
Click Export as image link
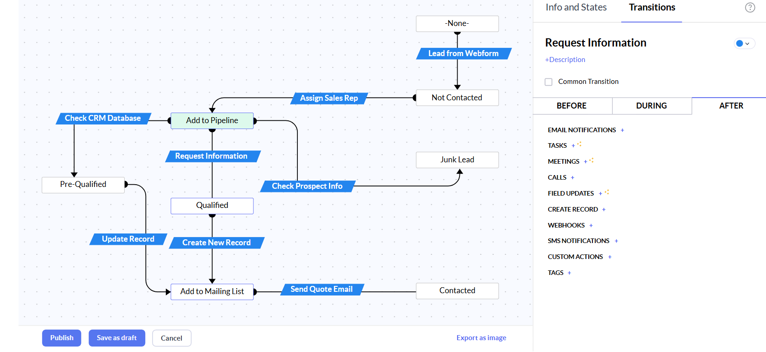(481, 338)
